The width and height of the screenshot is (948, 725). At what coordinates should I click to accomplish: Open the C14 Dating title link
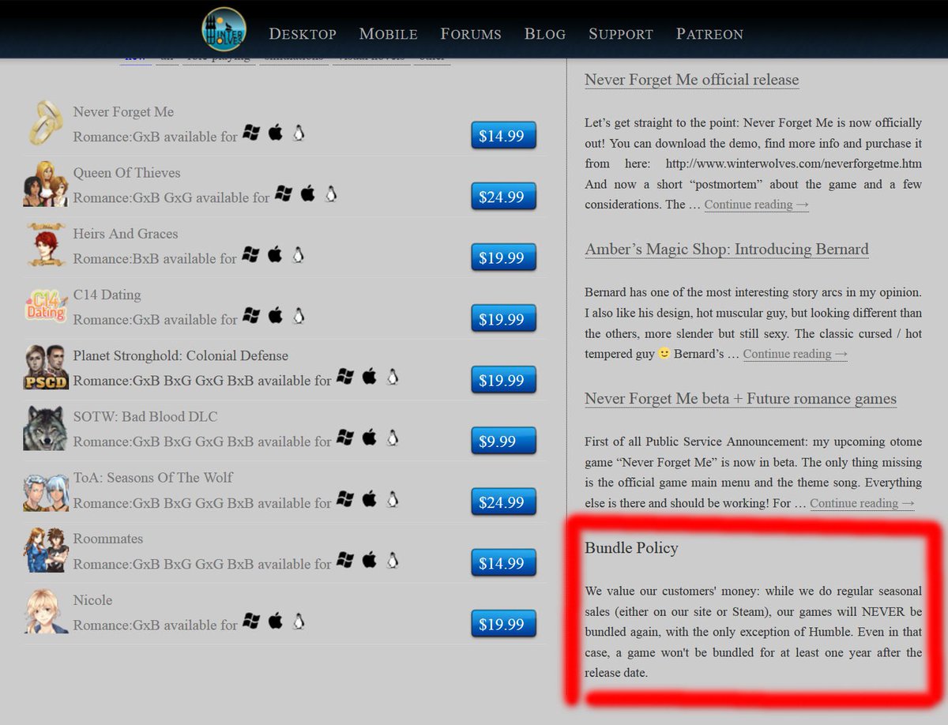click(x=107, y=295)
